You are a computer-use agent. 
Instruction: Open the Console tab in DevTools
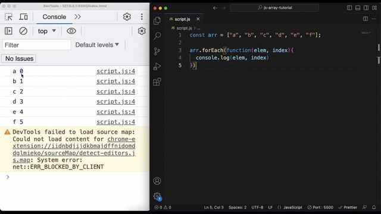coord(54,17)
